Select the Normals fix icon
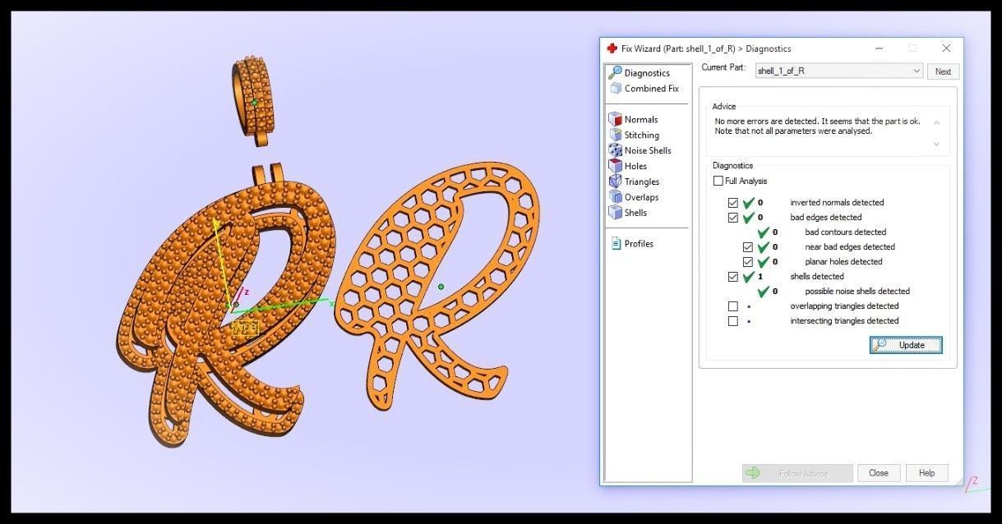Viewport: 1002px width, 524px height. 616,120
